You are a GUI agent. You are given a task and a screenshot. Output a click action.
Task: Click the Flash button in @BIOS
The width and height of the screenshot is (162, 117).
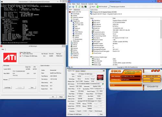pyautogui.click(x=152, y=79)
